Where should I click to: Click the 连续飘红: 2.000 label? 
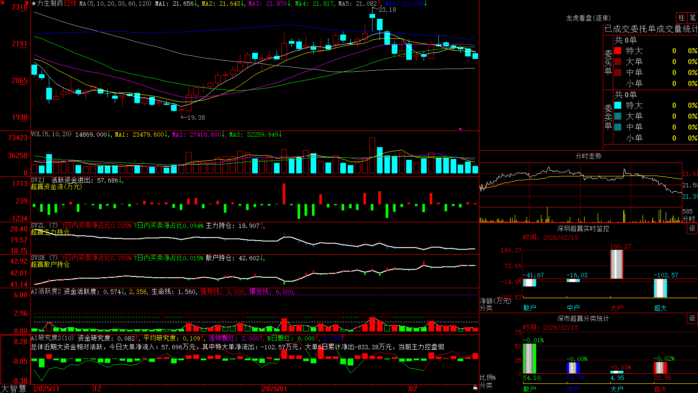tap(234, 338)
